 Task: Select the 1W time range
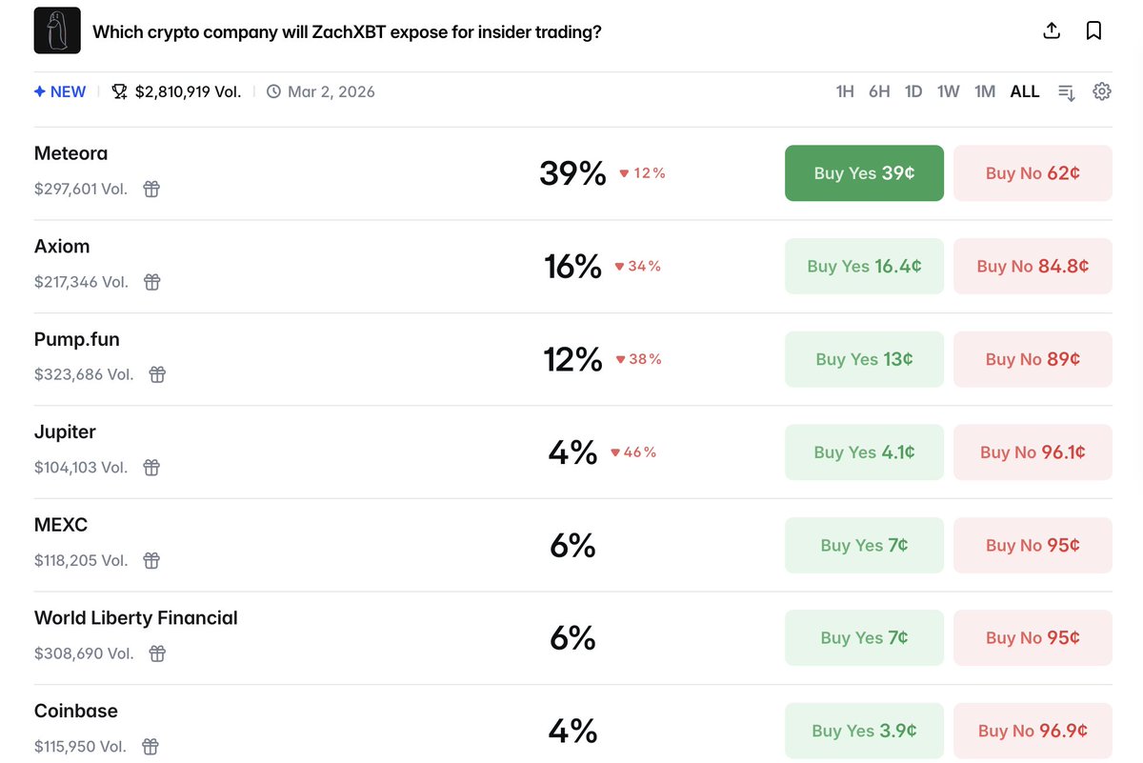[948, 91]
